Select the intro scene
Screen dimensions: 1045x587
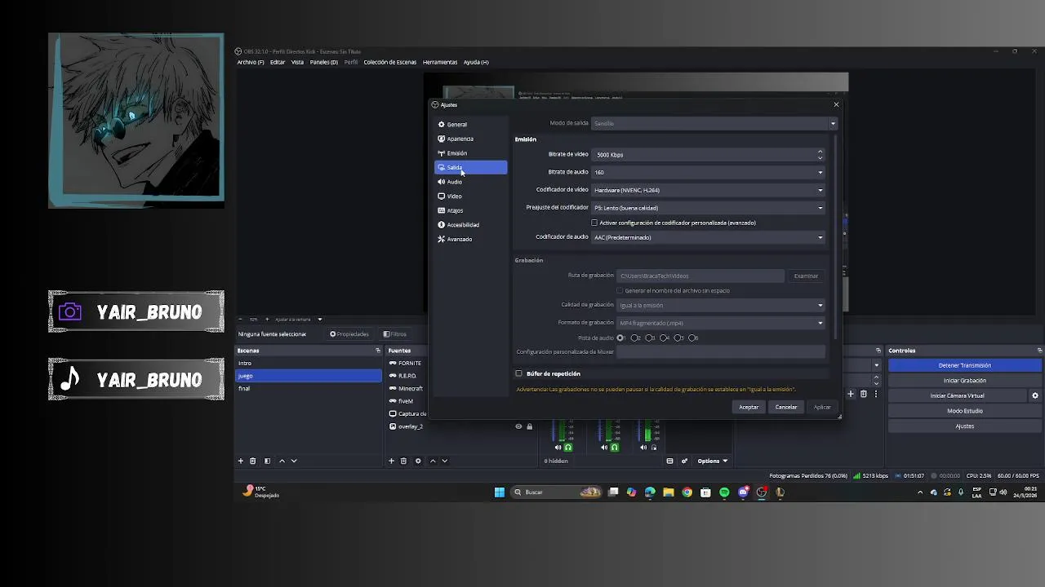(309, 363)
